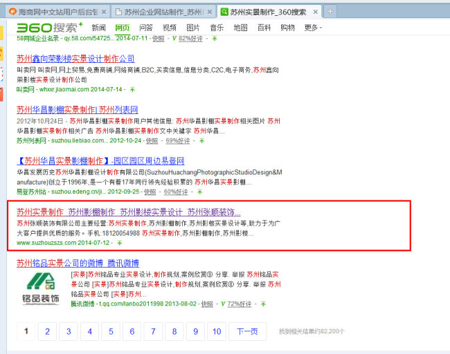Open the 新闻 search category
This screenshot has width=450, height=354.
(x=99, y=28)
